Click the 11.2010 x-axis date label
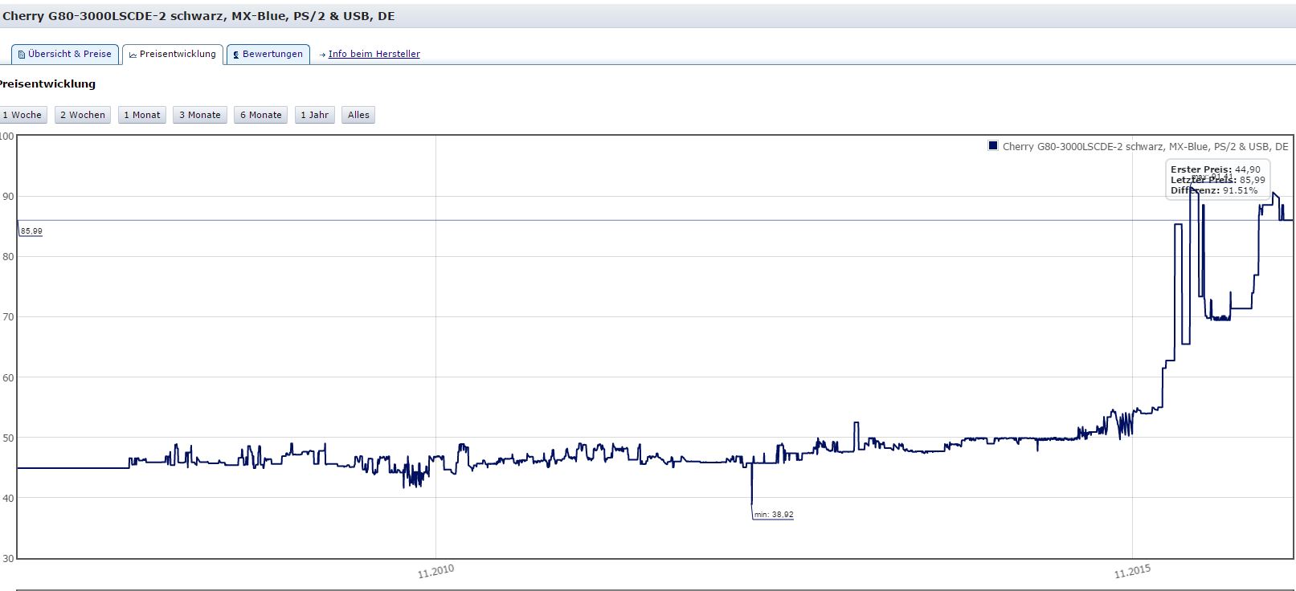This screenshot has height=591, width=1296. pos(435,572)
